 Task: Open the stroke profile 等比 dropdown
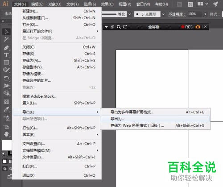(x=130, y=14)
